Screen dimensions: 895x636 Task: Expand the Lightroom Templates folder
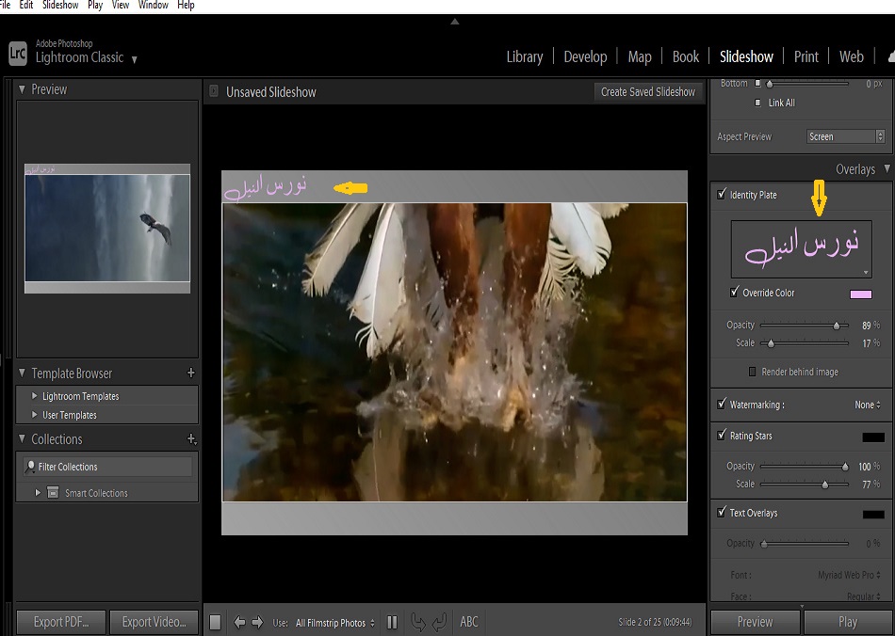pyautogui.click(x=35, y=396)
